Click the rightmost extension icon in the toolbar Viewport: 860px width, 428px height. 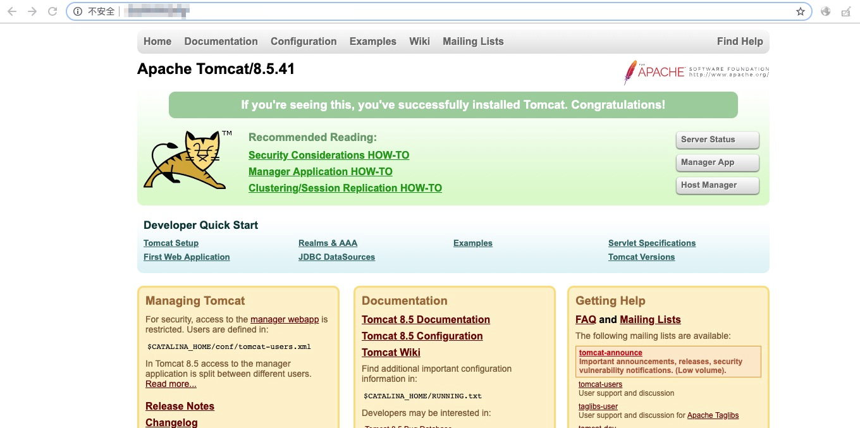[846, 11]
